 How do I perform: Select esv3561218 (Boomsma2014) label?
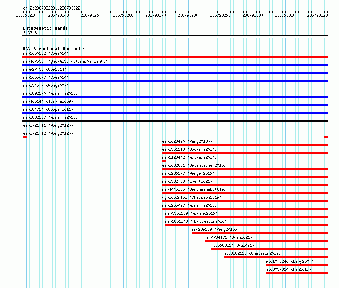(189, 149)
